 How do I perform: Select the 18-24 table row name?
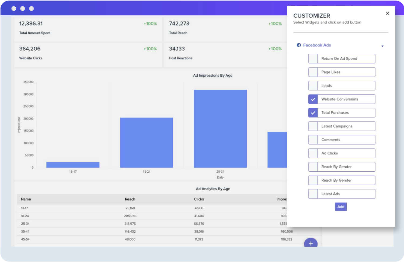(x=25, y=216)
